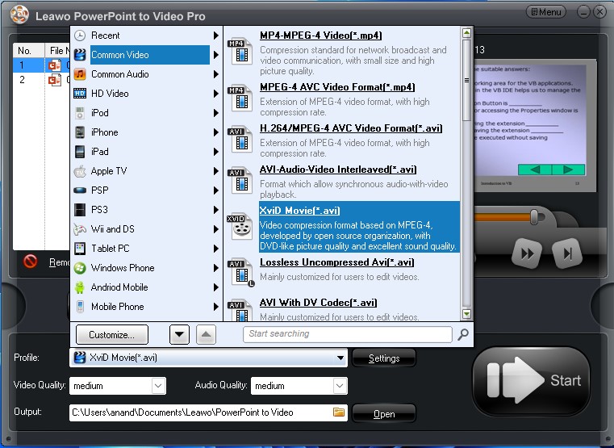The height and width of the screenshot is (448, 614).
Task: Click the next-slide skip button
Action: 568,254
